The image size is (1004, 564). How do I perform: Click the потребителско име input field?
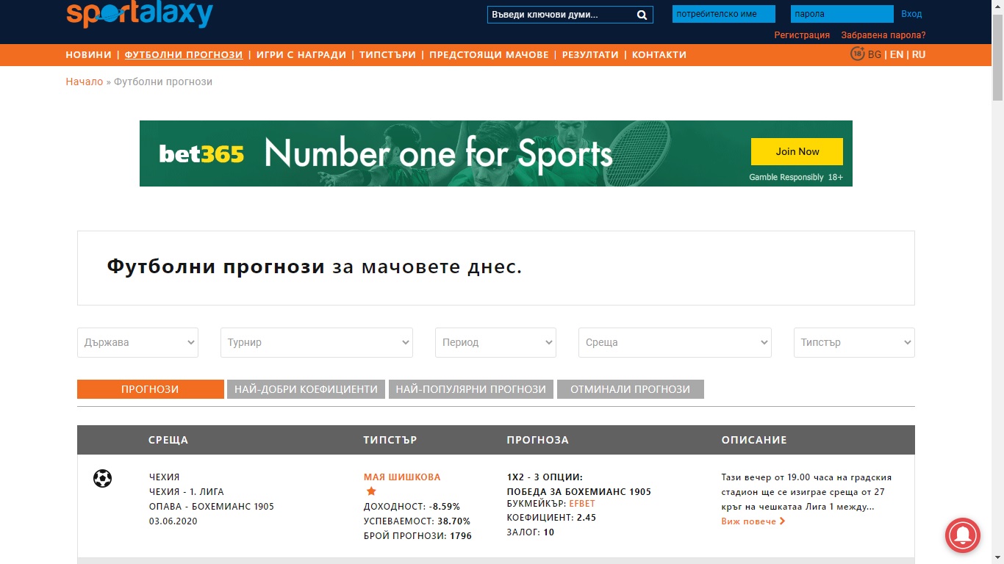(x=723, y=14)
